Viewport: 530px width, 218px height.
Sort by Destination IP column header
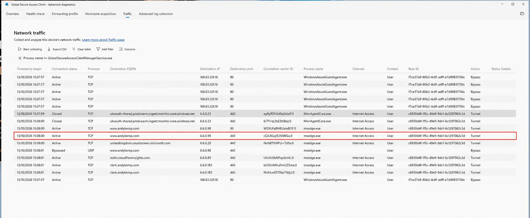pyautogui.click(x=210, y=69)
